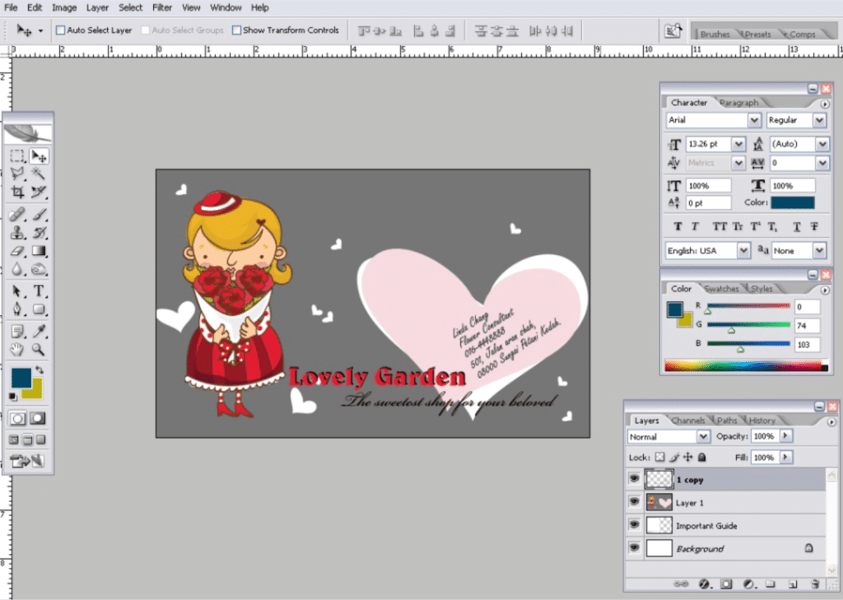This screenshot has height=600, width=843.
Task: Pick the Eraser tool
Action: click(17, 251)
